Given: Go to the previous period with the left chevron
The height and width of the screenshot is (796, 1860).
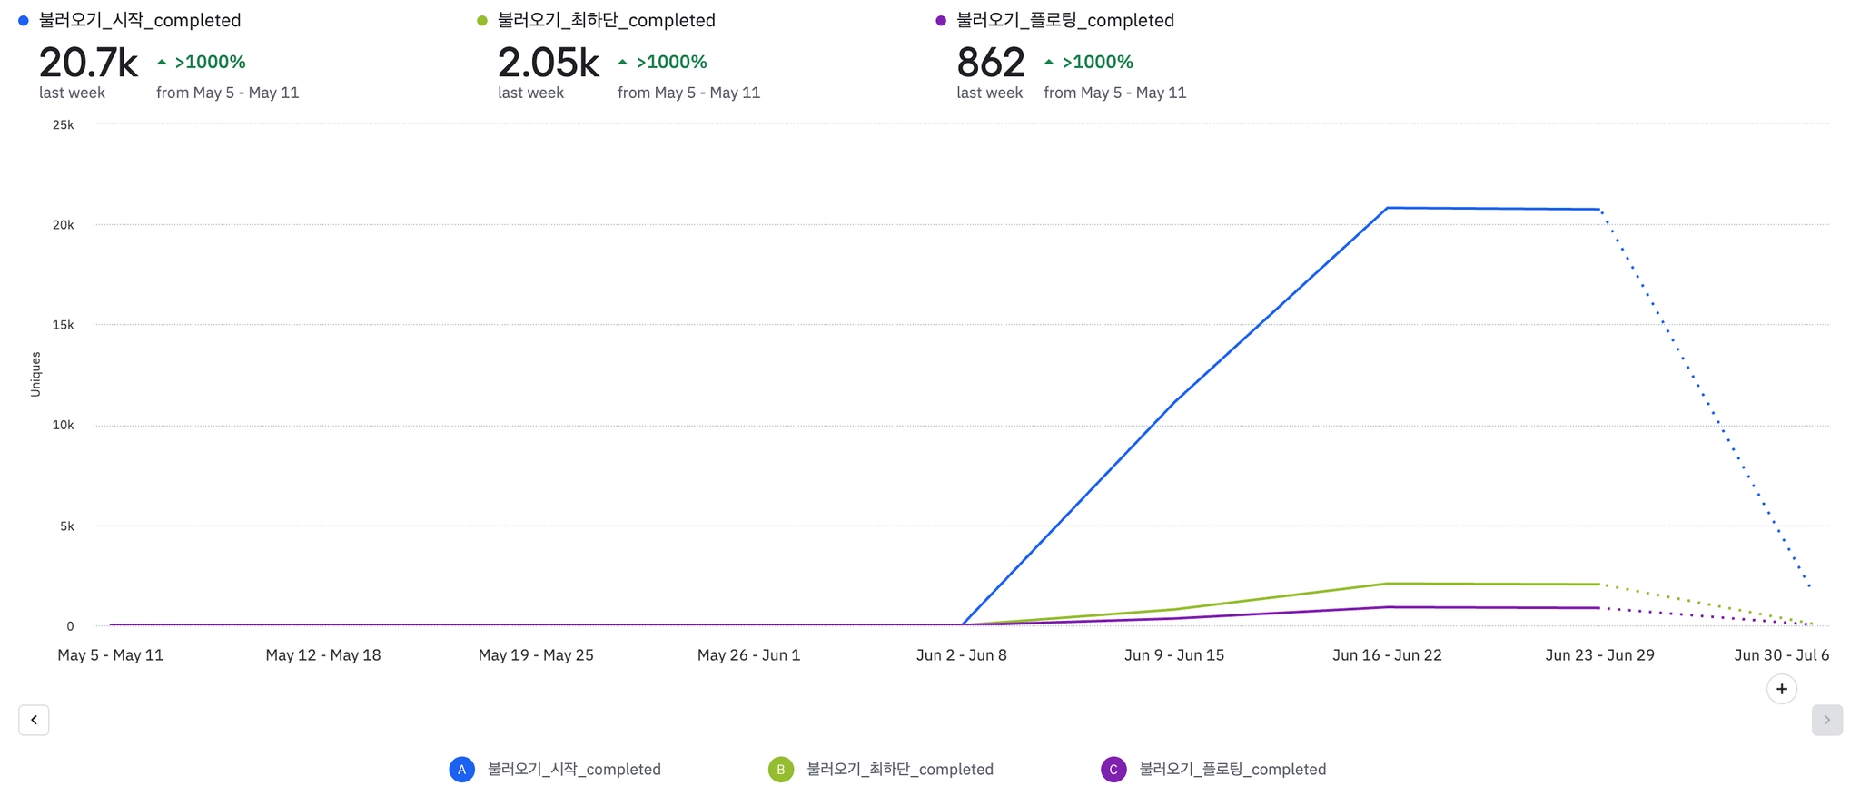Looking at the screenshot, I should (x=34, y=720).
